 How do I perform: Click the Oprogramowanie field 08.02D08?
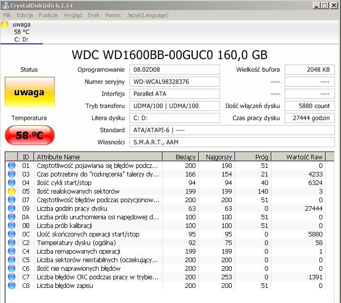pos(175,70)
